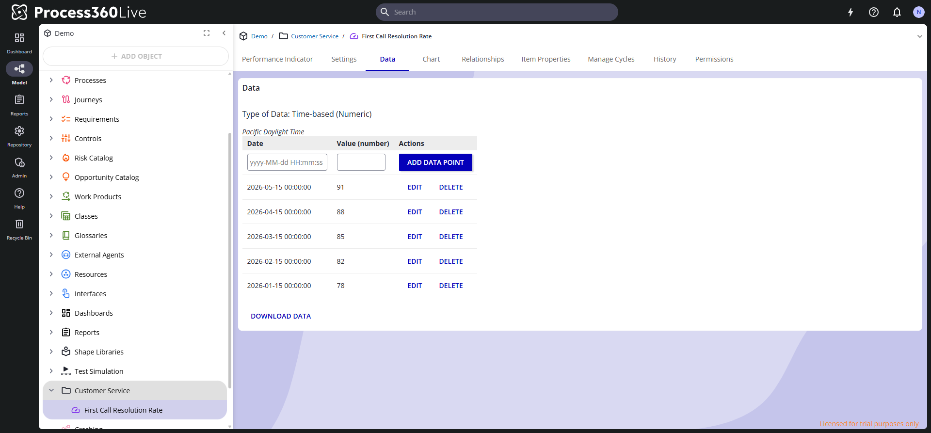Viewport: 931px width, 433px height.
Task: Delete the 2026-04-15 data point
Action: click(x=451, y=212)
